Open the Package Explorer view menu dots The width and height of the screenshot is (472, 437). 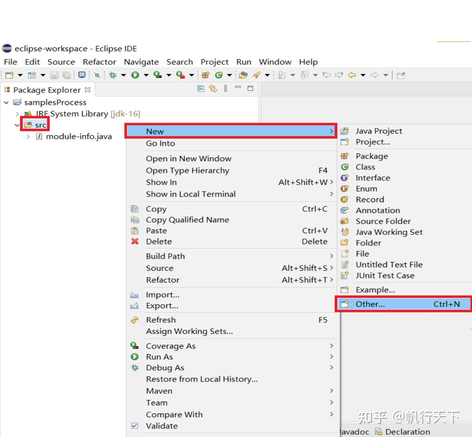(225, 89)
